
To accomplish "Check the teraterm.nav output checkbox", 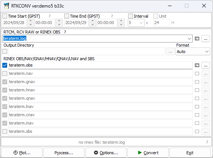I will tap(5, 74).
